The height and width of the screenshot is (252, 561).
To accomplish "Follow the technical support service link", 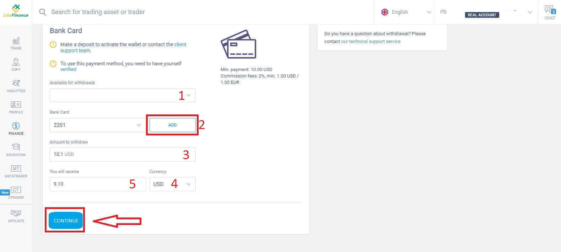I will (x=371, y=42).
